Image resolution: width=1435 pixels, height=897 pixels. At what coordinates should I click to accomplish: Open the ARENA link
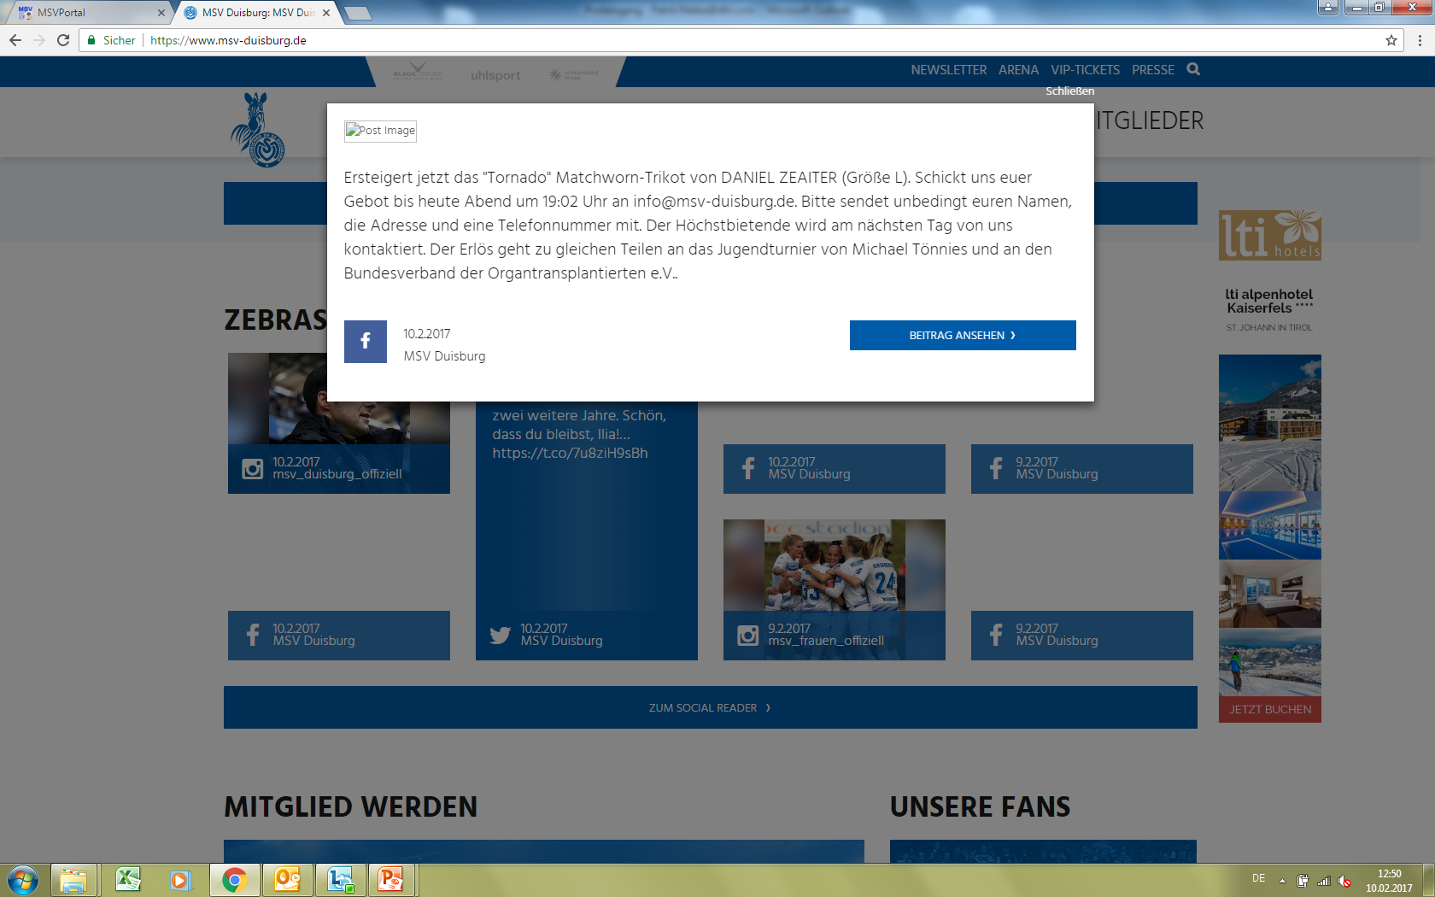(x=1018, y=70)
